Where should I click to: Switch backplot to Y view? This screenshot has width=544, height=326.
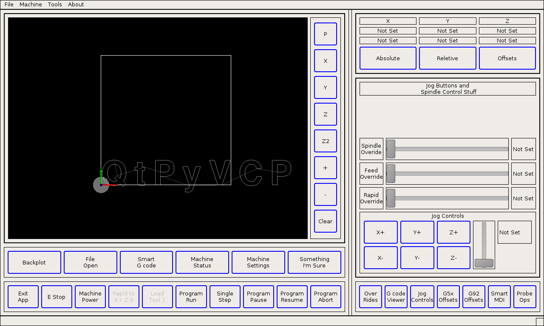point(326,87)
